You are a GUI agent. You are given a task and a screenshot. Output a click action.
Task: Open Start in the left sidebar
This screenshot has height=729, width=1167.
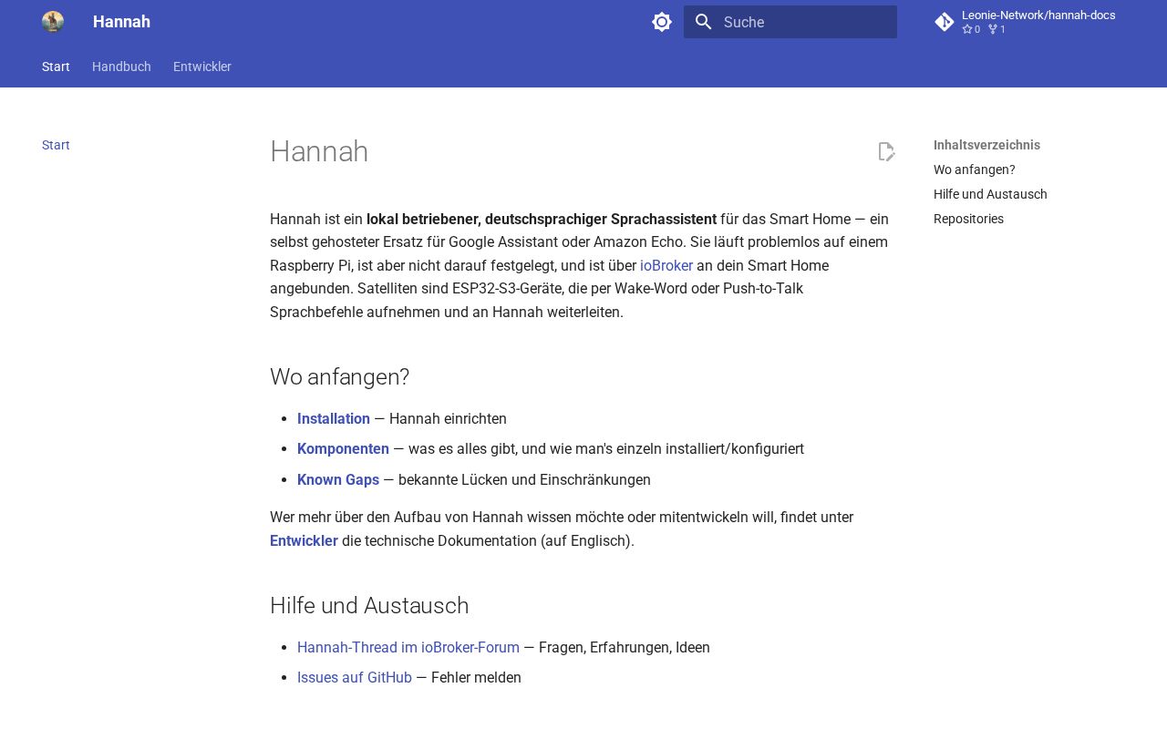pyautogui.click(x=56, y=145)
